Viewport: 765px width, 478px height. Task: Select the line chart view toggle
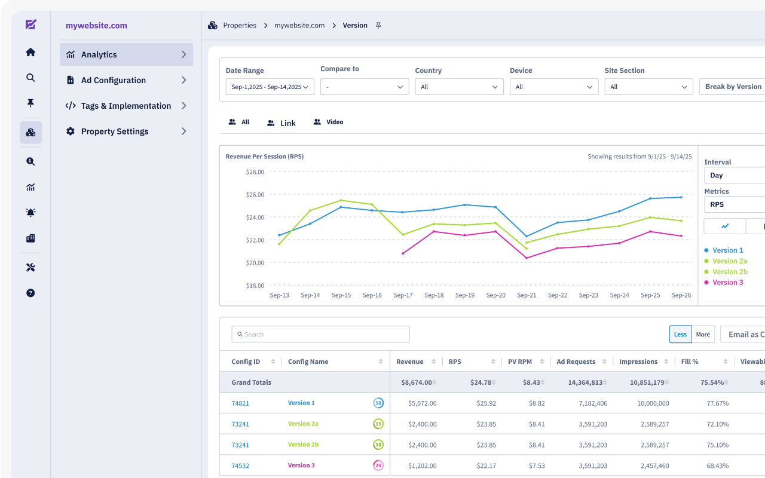[x=725, y=226]
